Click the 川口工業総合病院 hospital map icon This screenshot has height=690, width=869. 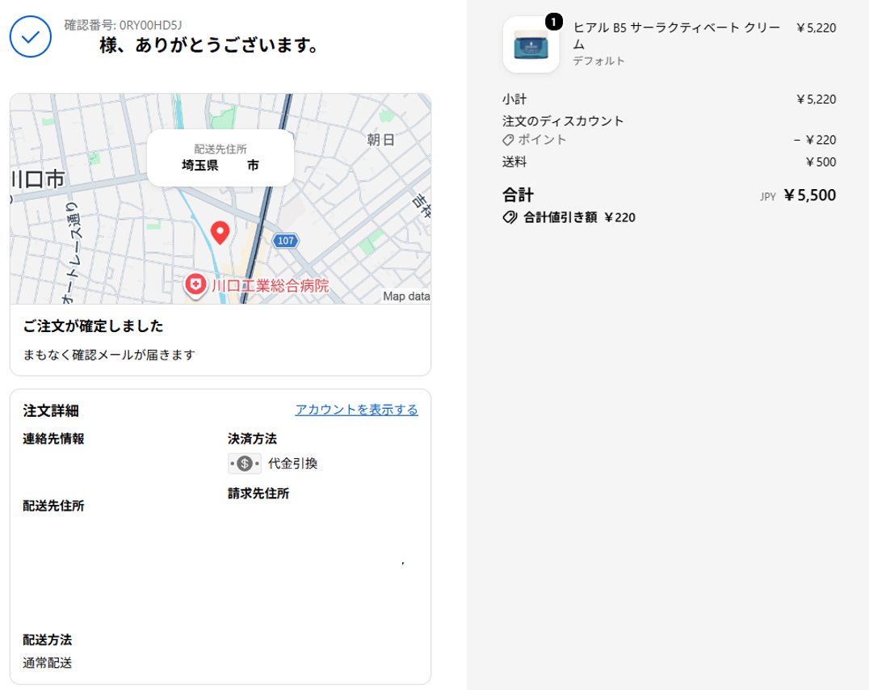(195, 286)
